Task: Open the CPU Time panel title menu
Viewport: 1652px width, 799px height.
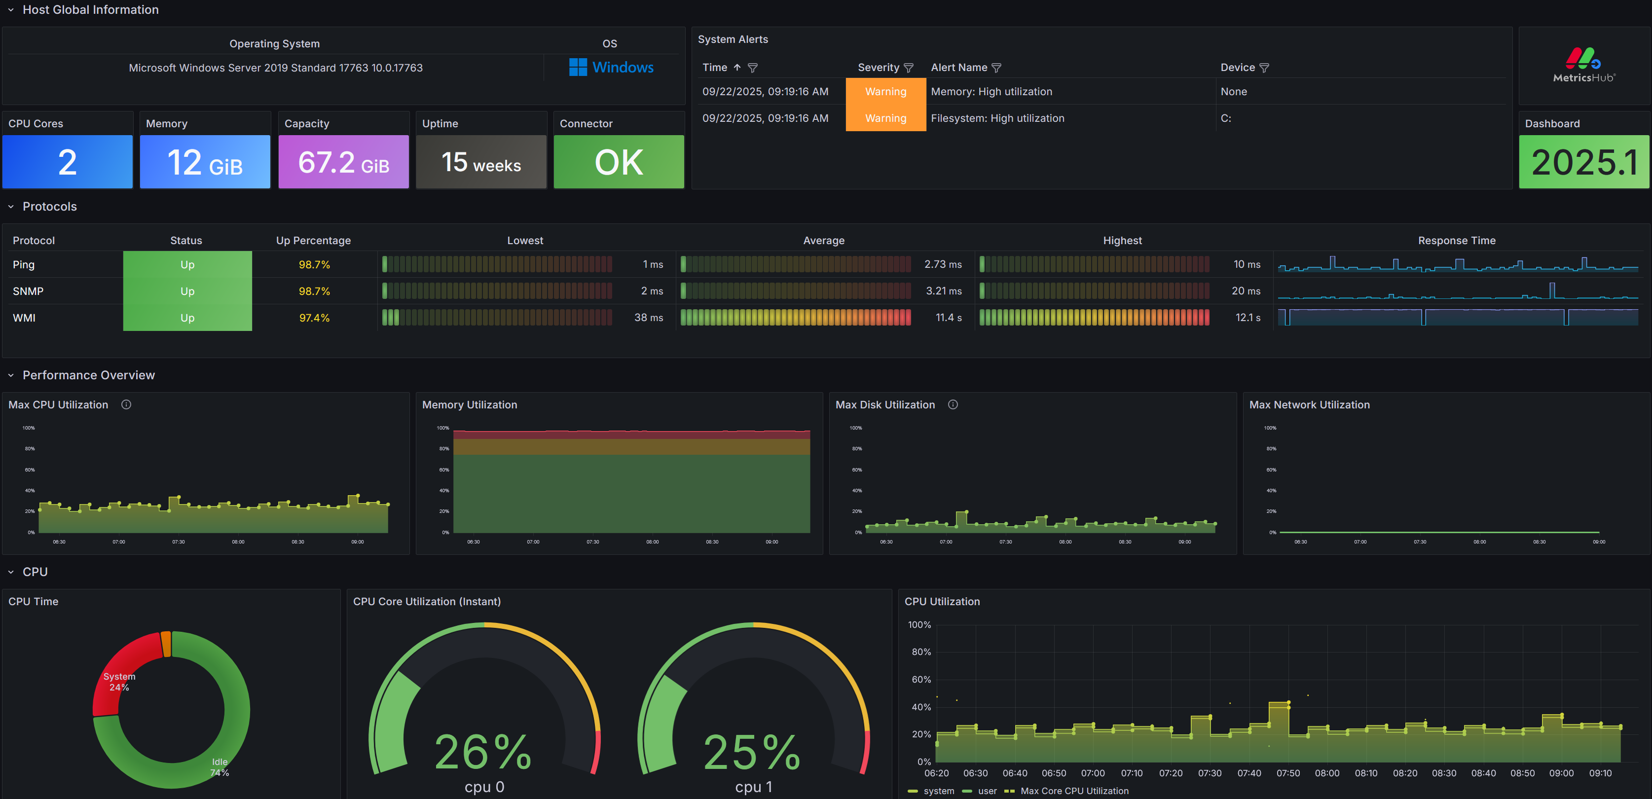Action: (34, 602)
